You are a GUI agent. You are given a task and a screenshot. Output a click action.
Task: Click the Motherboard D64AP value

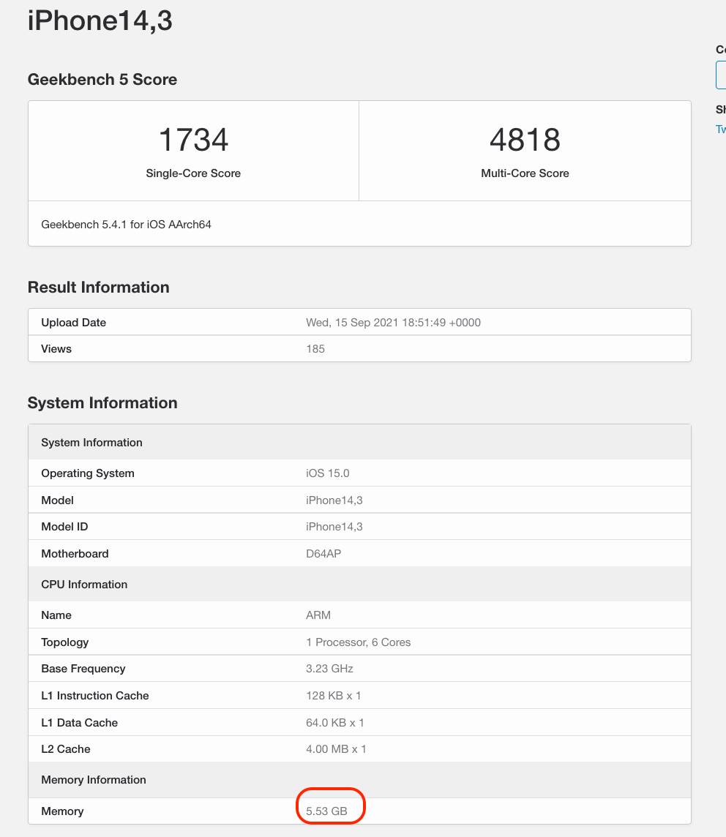[x=323, y=553]
